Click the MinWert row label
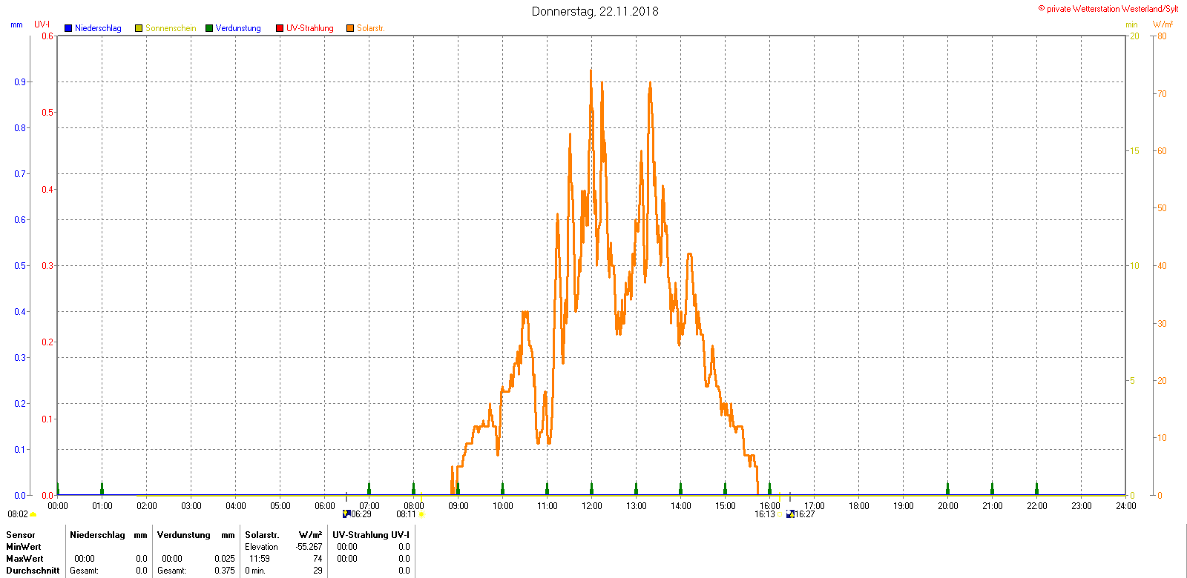This screenshot has width=1187, height=578. coord(24,547)
